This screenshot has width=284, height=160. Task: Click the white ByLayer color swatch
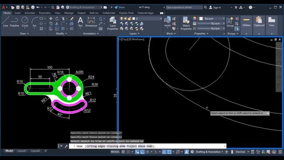pyautogui.click(x=201, y=19)
